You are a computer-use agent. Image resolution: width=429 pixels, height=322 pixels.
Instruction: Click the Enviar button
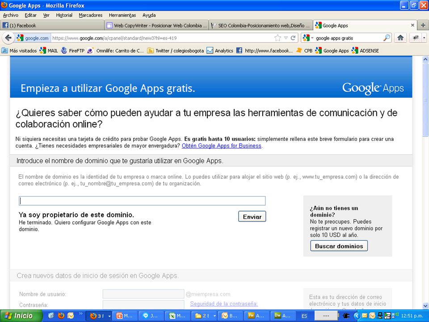[x=252, y=216]
